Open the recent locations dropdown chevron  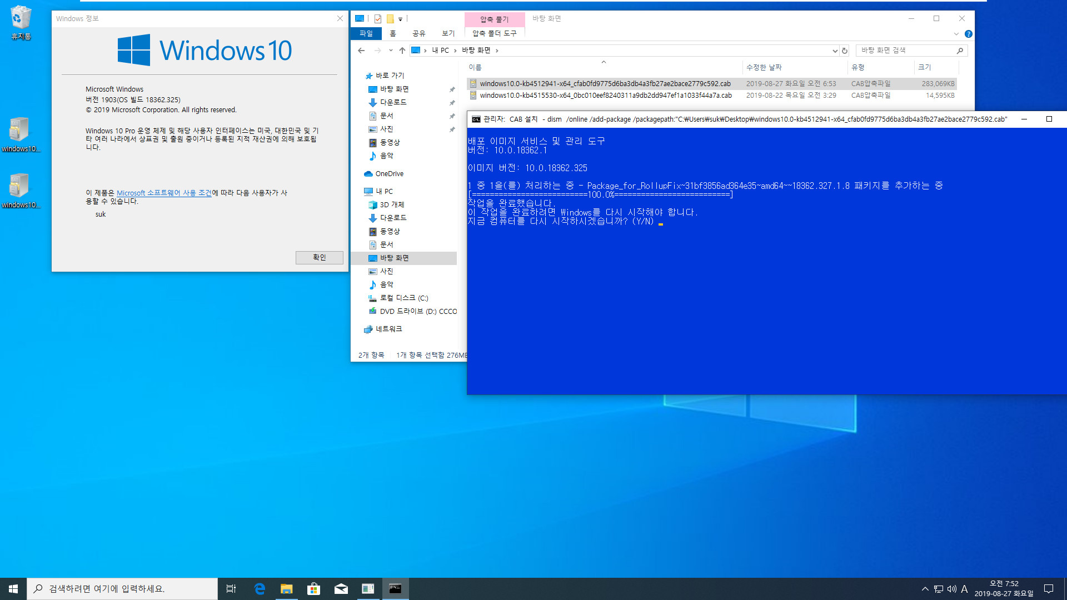(x=391, y=51)
